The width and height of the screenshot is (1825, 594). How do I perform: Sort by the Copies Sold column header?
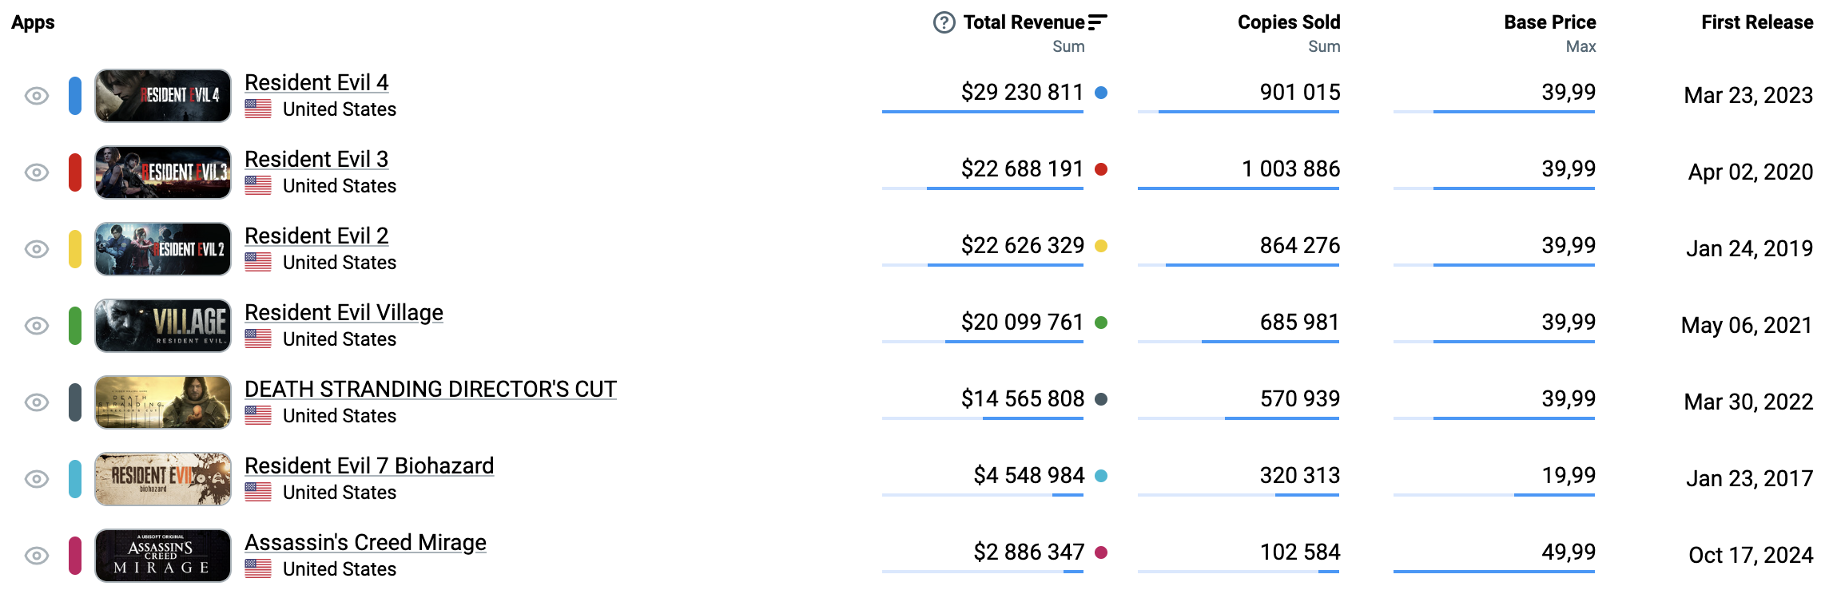pos(1288,22)
